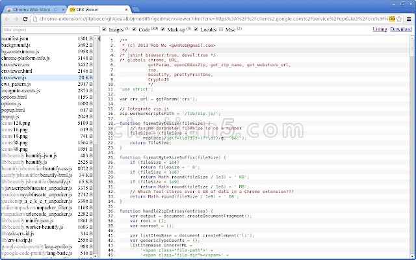Open background.js in file list
The width and height of the screenshot is (416, 260).
[x=47, y=45]
